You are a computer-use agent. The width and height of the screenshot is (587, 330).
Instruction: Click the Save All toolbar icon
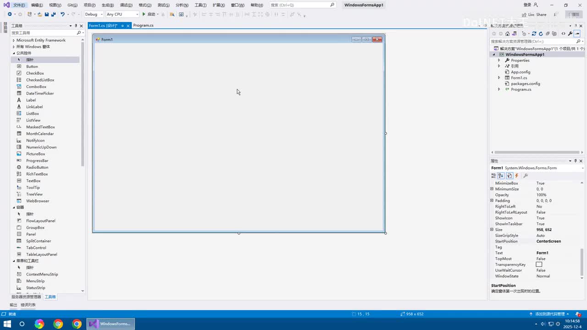coord(53,14)
